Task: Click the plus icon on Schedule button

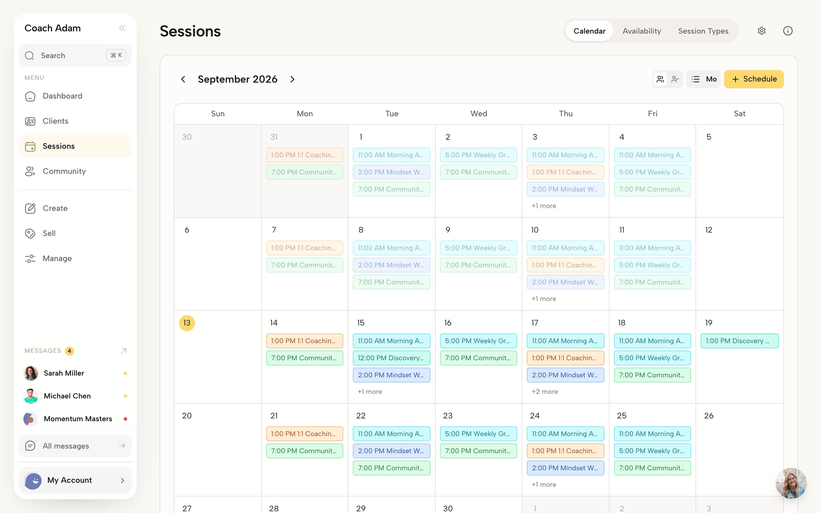Action: 735,80
